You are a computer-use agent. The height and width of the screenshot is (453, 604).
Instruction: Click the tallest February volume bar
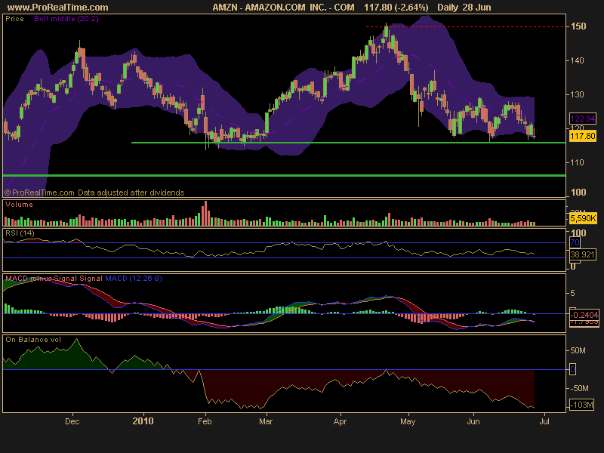pyautogui.click(x=205, y=213)
